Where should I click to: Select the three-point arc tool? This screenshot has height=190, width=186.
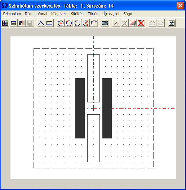pos(94,23)
